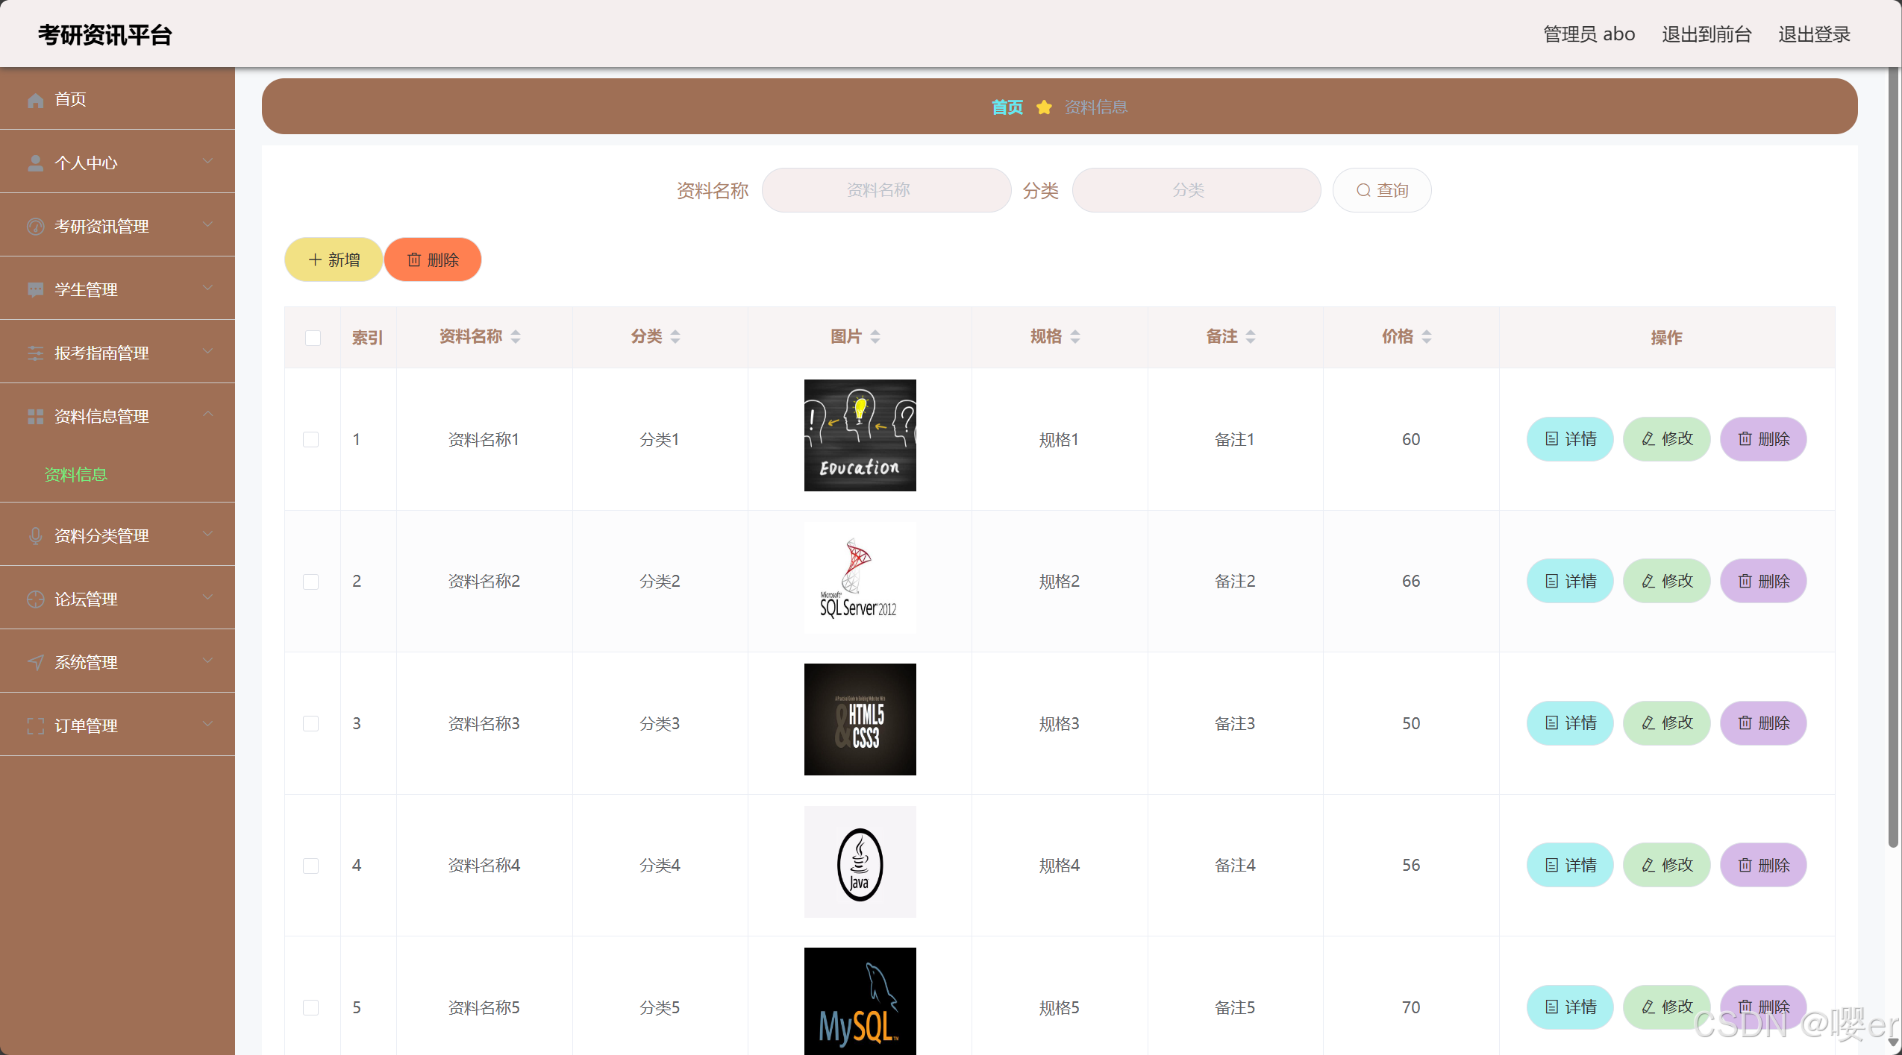
Task: Click the home icon in the sidebar
Action: point(35,100)
